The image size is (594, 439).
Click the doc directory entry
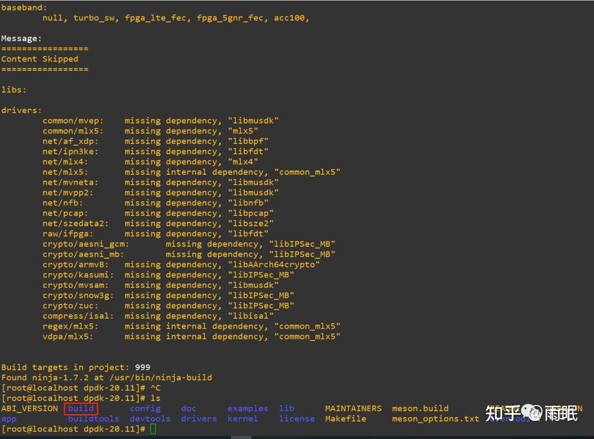click(189, 408)
